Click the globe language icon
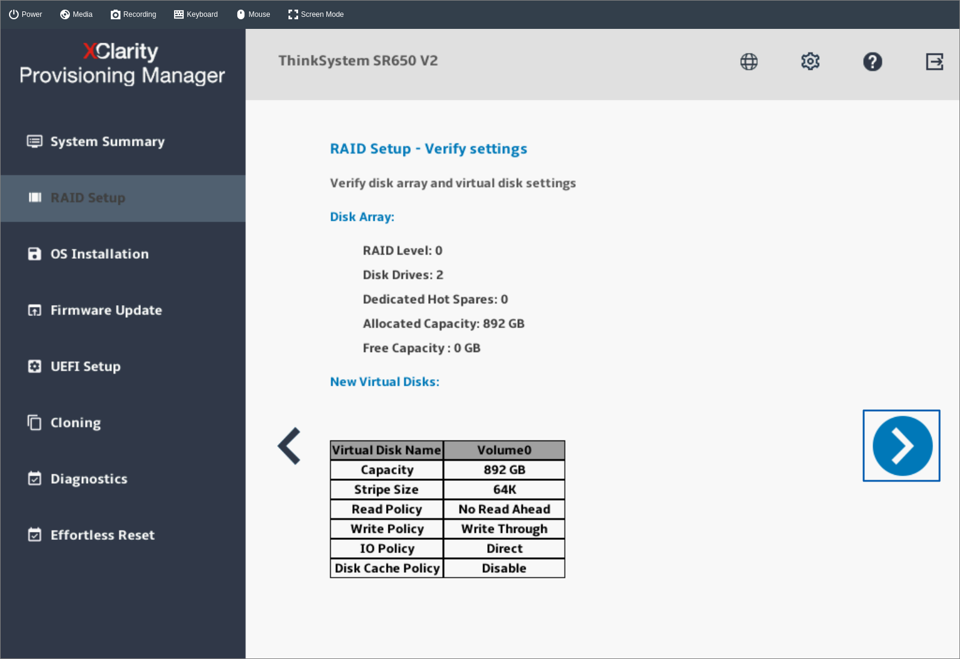 pos(749,61)
